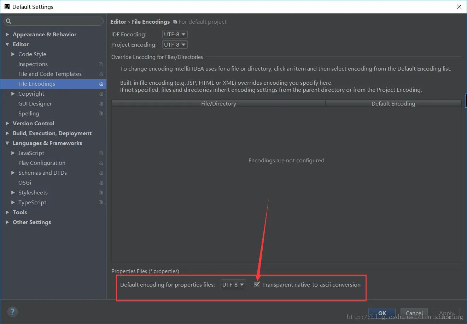Open the Schemas and DTDs settings
Screen dimensions: 467x324
(42, 173)
